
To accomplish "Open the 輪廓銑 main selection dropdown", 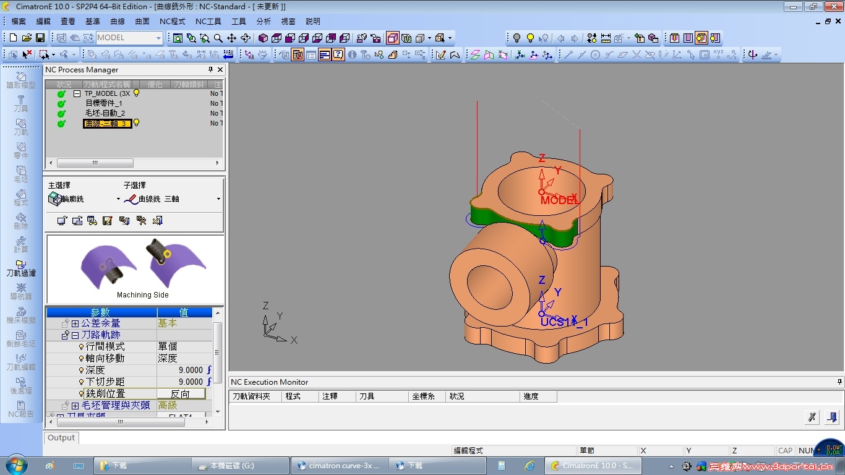I will pyautogui.click(x=118, y=199).
